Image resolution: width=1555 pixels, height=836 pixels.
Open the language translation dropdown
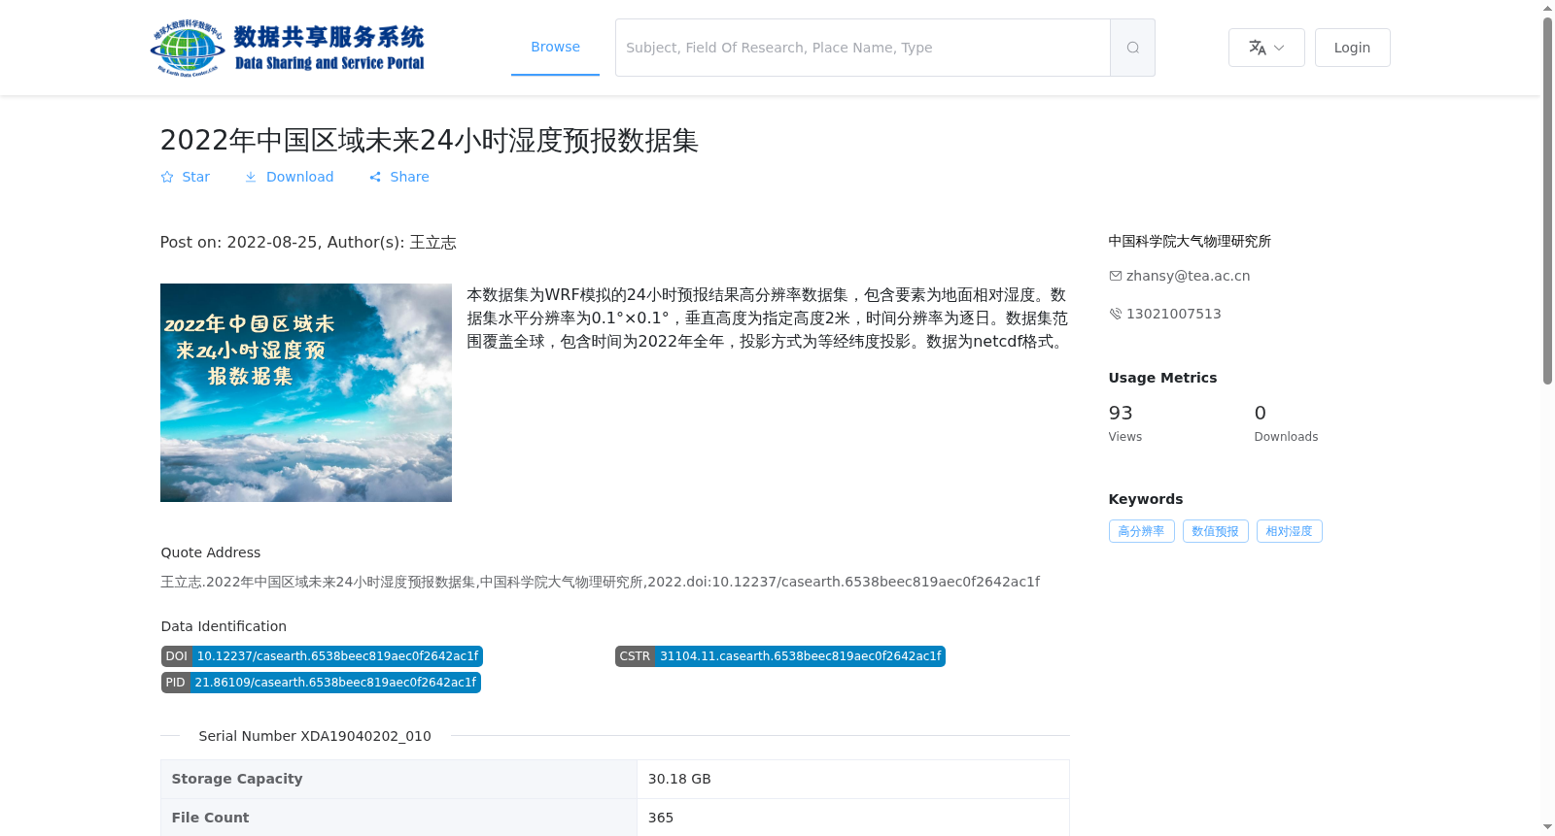[x=1266, y=48]
